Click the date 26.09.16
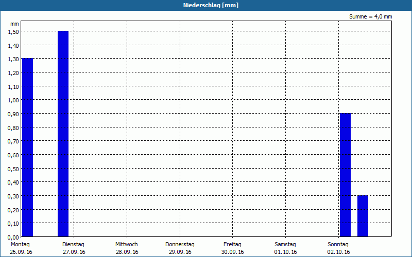This screenshot has height=257, width=412. 21,252
